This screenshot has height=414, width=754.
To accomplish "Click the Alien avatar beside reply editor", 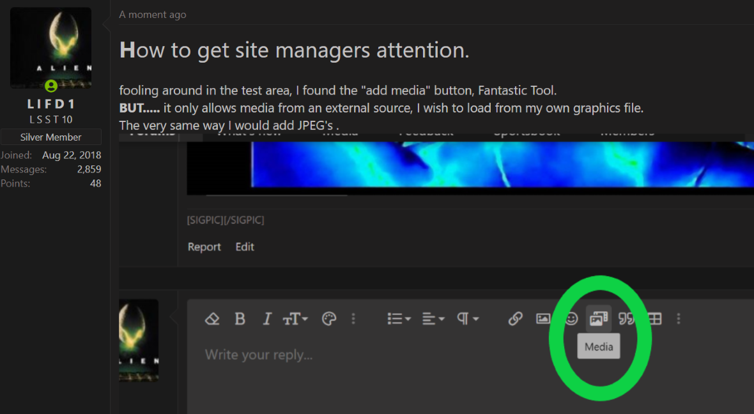I will tap(139, 341).
